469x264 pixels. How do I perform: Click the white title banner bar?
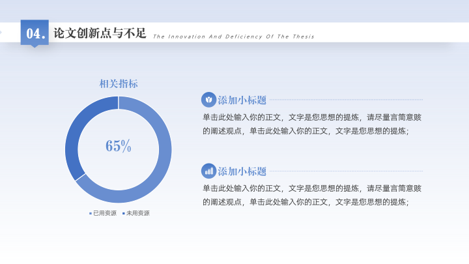[234, 33]
